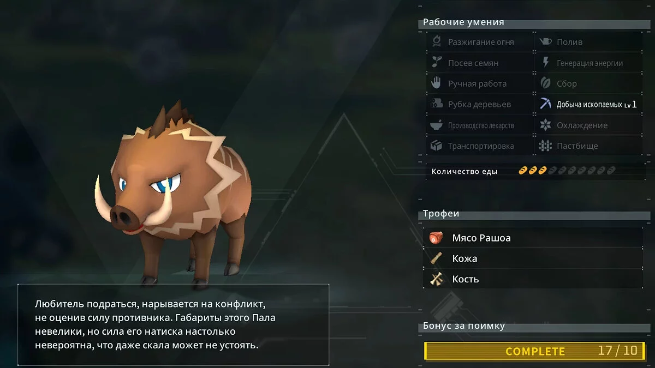Click the boar Pal model preview
This screenshot has width=655, height=368.
point(173,192)
